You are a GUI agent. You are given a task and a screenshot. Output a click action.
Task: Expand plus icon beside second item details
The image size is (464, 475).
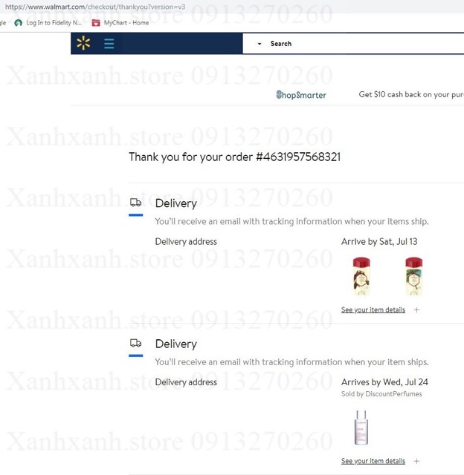416,461
